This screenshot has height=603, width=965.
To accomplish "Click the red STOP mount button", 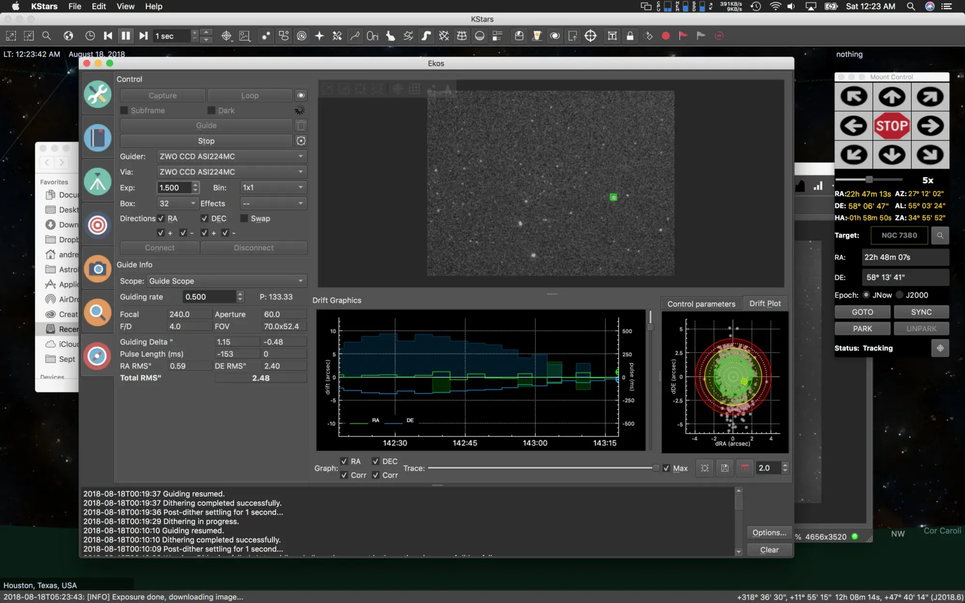I will coord(892,126).
